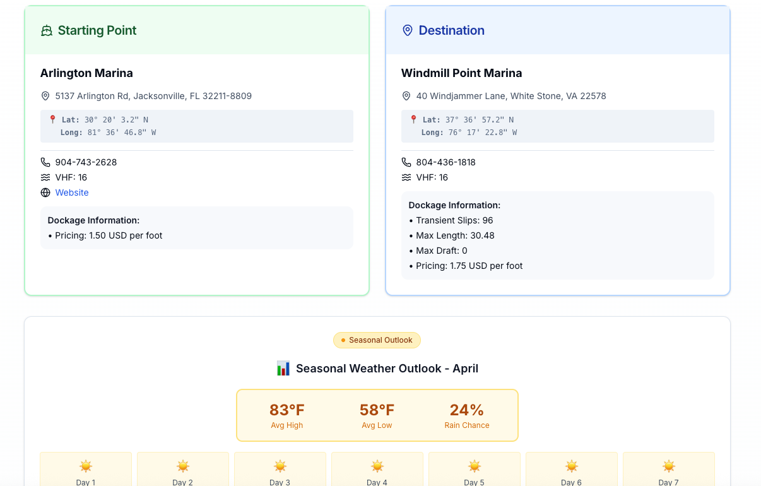The image size is (761, 486).
Task: Click the globe icon next to Website
Action: [x=45, y=193]
